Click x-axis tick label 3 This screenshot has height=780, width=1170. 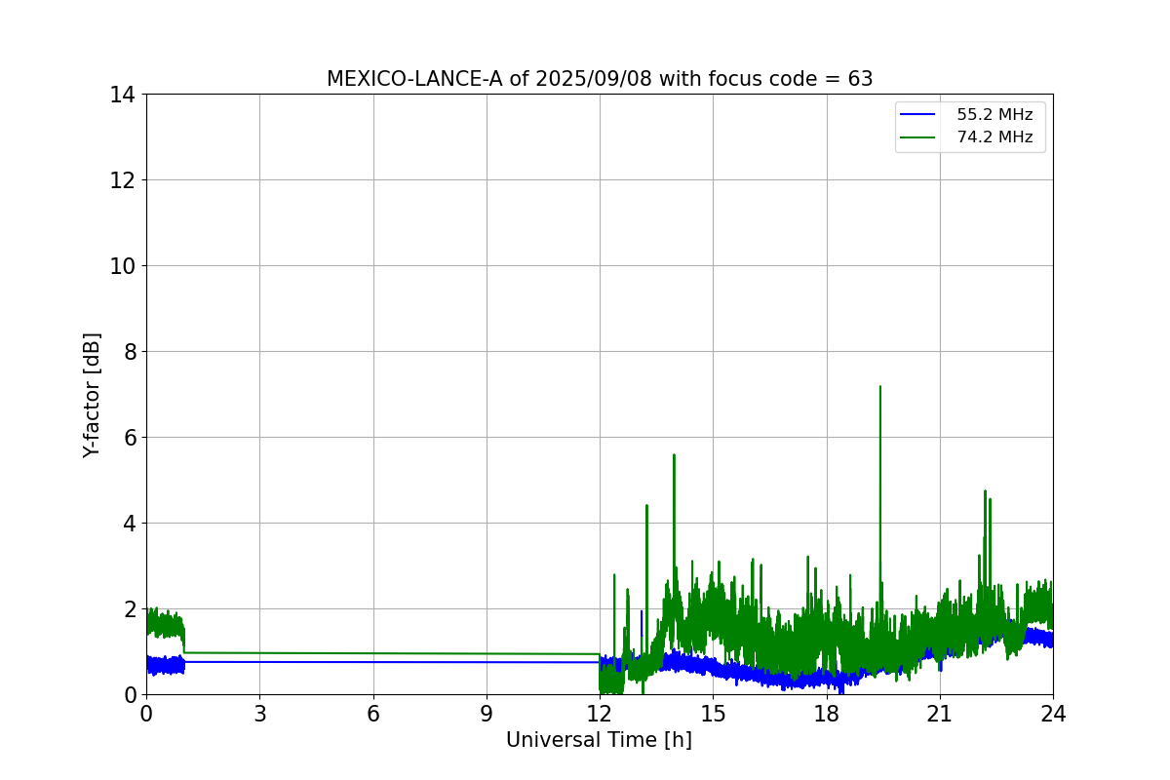[x=259, y=714]
